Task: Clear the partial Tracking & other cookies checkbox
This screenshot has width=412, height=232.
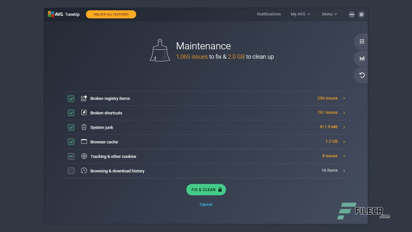Action: tap(71, 156)
